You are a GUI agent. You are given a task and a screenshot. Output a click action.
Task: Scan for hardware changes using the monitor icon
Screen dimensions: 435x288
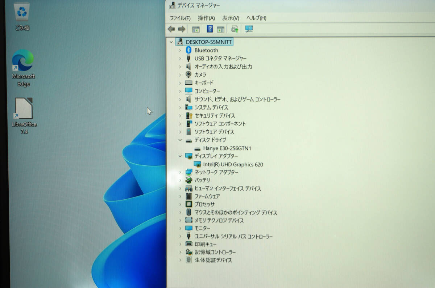(x=249, y=29)
